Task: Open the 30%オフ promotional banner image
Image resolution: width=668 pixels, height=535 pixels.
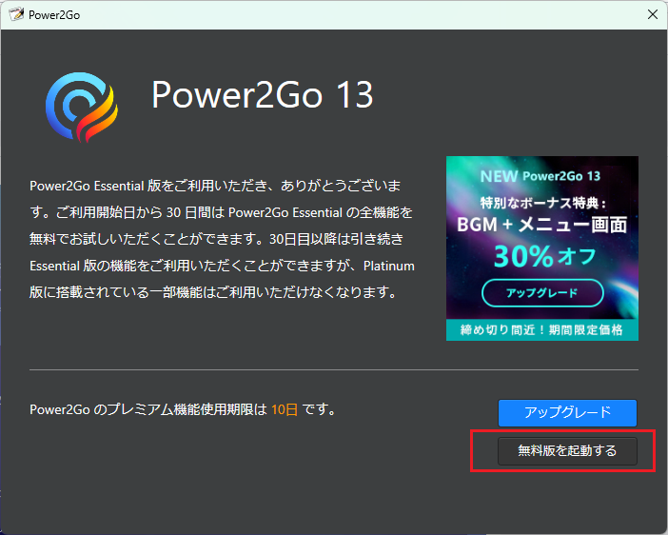Action: point(541,248)
